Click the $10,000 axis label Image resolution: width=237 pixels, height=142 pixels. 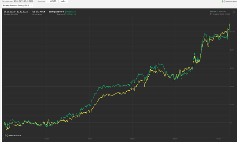point(233,32)
